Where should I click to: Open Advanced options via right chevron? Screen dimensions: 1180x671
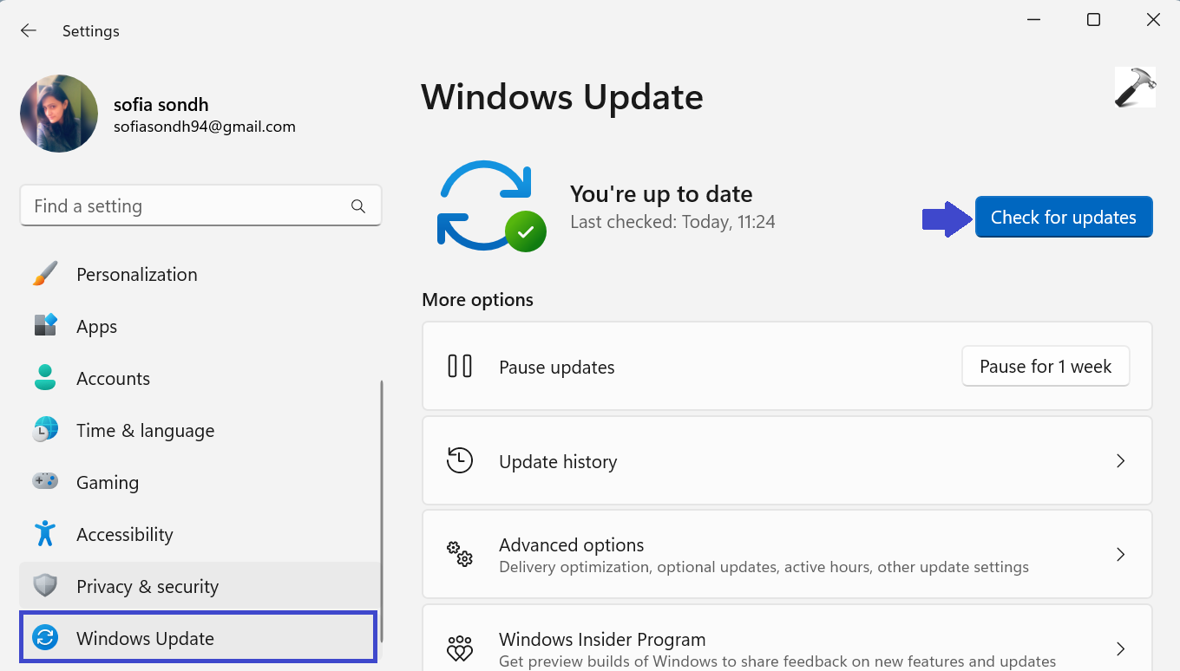(1120, 555)
